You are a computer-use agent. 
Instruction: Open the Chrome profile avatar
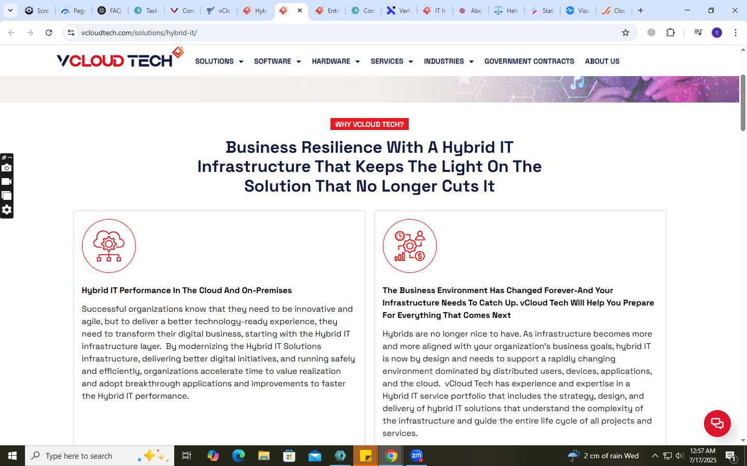717,33
